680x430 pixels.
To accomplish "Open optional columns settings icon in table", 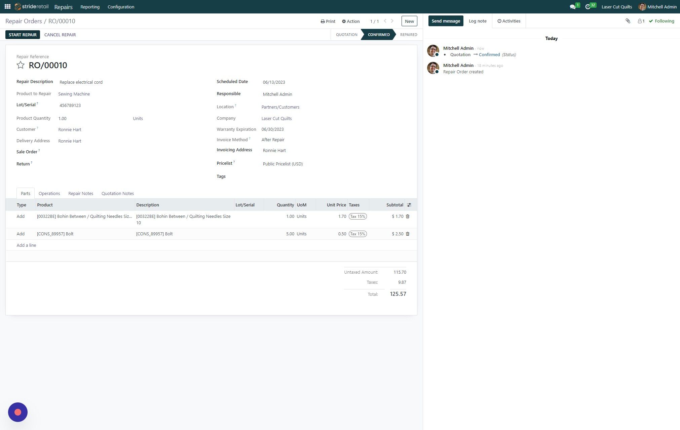I will click(409, 205).
